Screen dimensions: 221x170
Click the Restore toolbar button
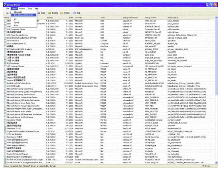click(x=65, y=13)
